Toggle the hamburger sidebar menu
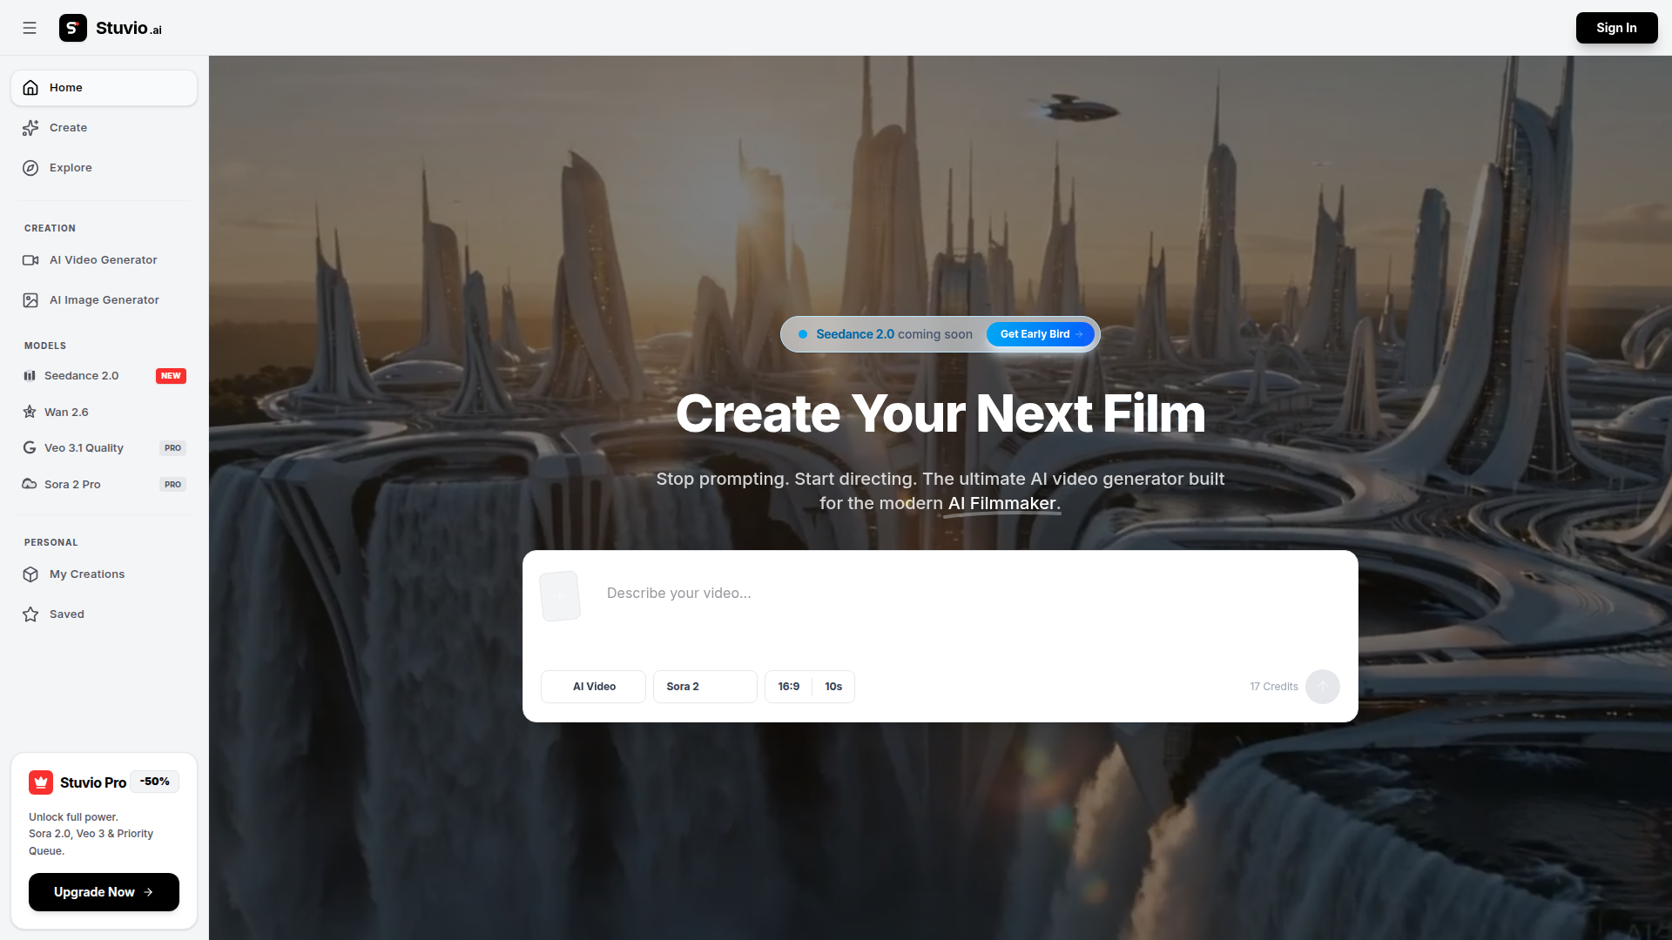Image resolution: width=1672 pixels, height=940 pixels. (30, 28)
